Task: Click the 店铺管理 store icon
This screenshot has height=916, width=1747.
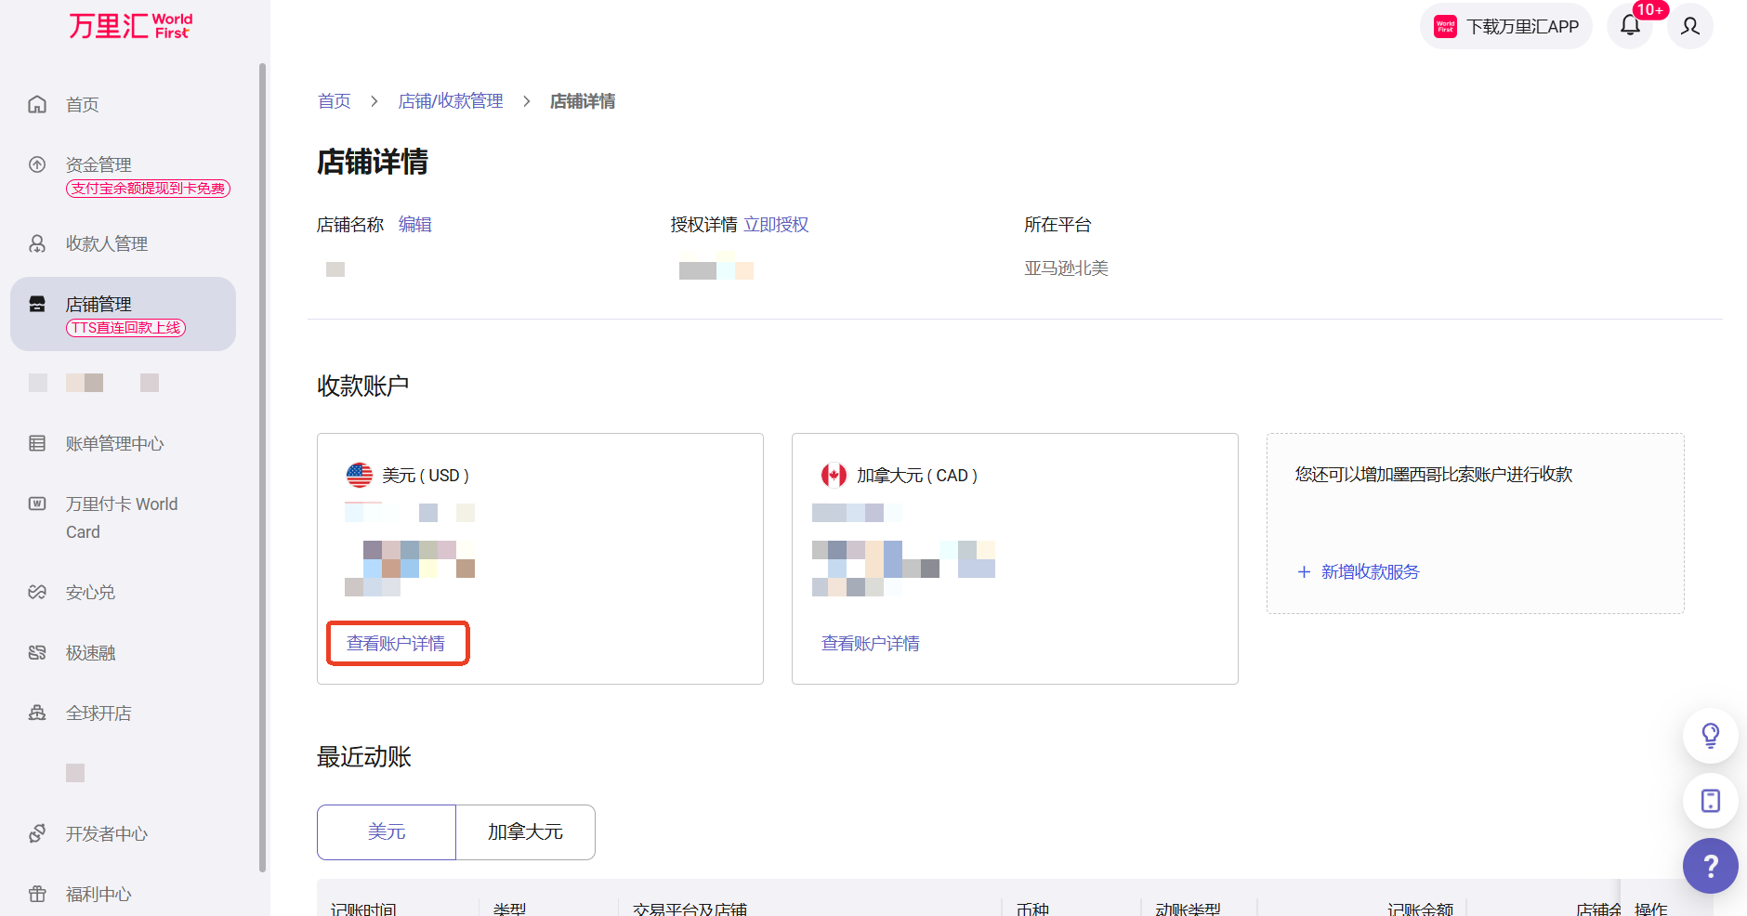Action: [37, 305]
